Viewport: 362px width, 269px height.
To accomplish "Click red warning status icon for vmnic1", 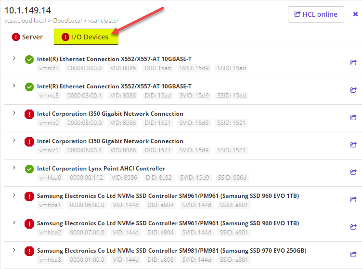I will (x=29, y=142).
